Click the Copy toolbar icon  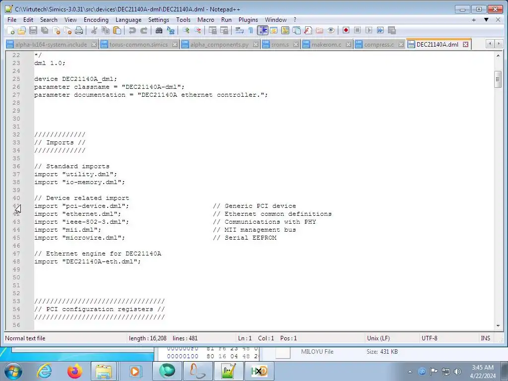[x=106, y=30]
